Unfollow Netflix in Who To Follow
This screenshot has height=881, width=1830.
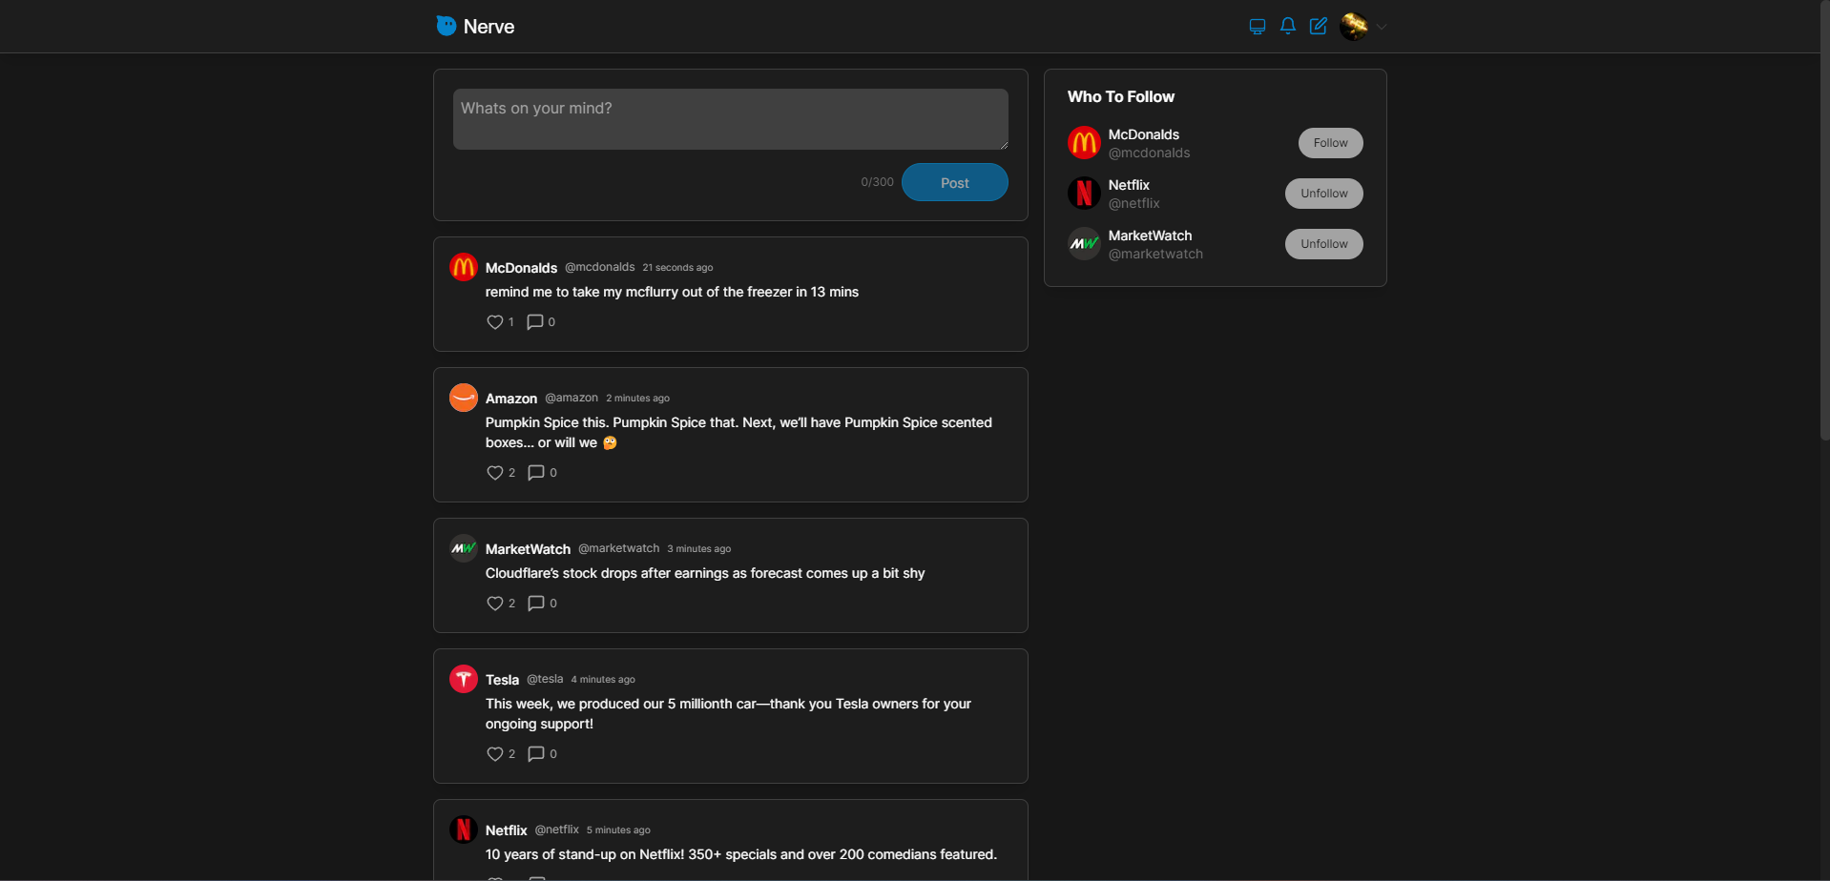1323,194
